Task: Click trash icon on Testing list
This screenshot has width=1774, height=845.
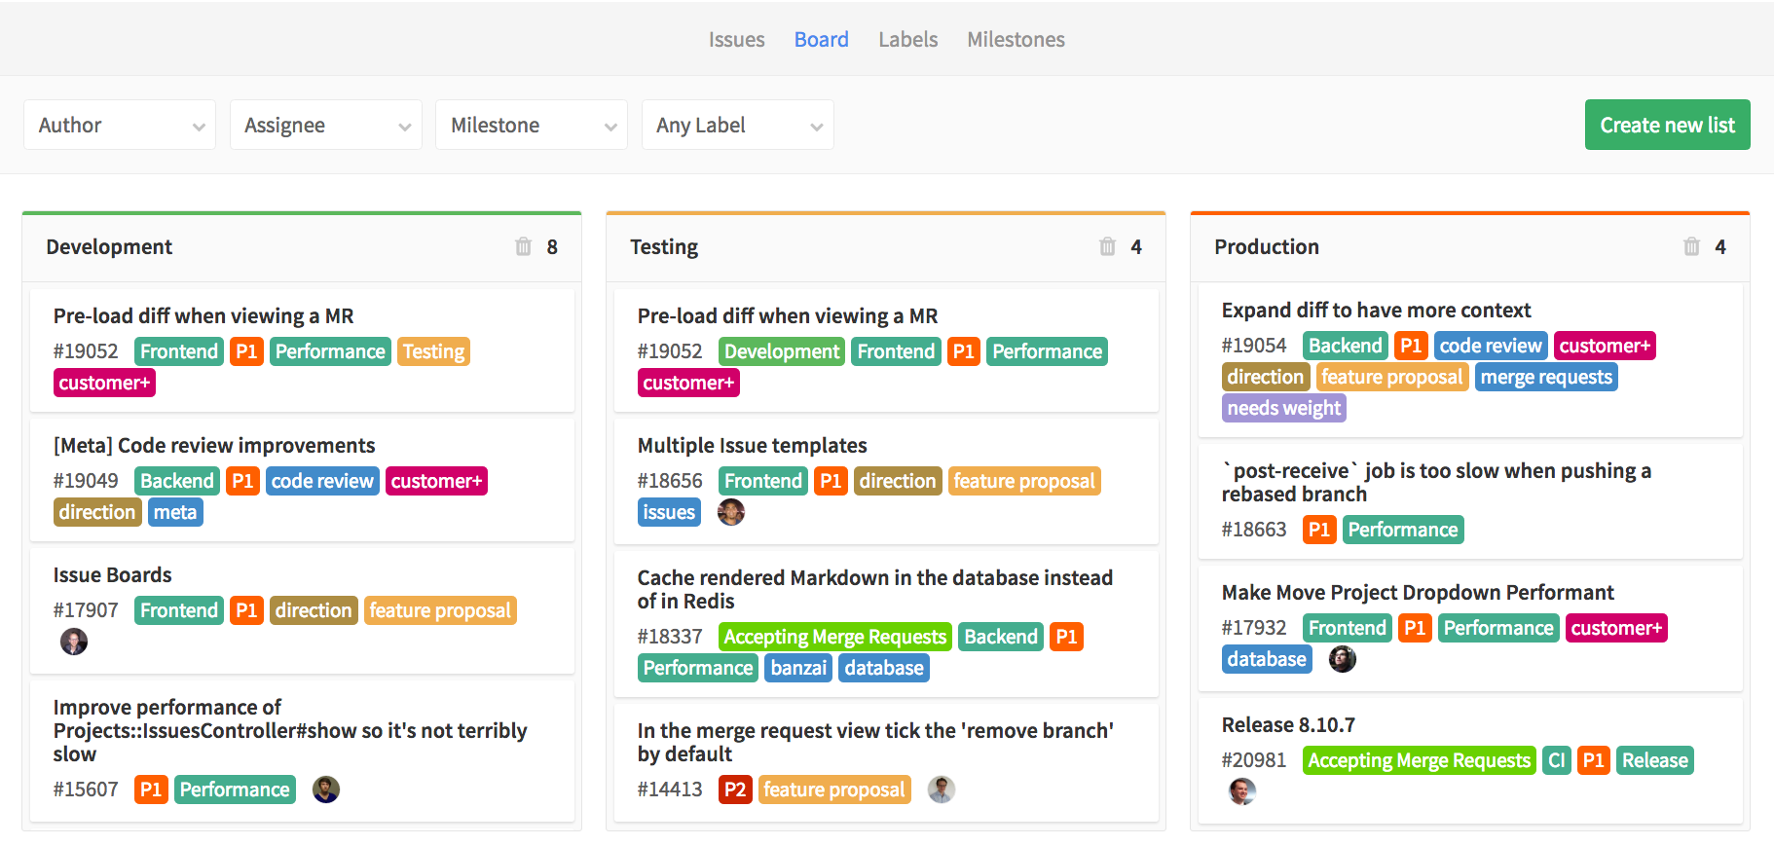Action: [1107, 246]
